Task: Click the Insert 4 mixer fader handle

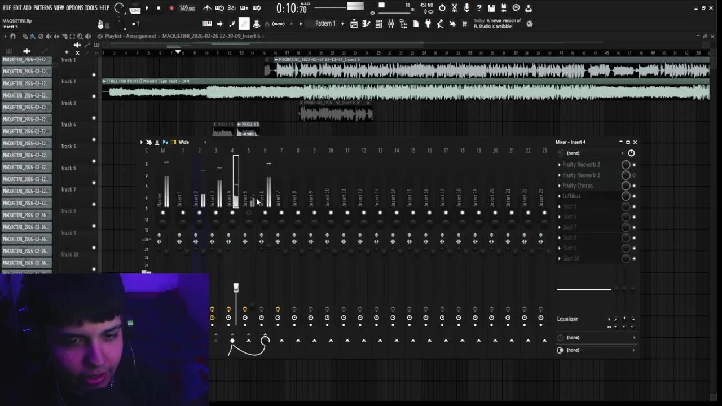Action: (x=236, y=288)
